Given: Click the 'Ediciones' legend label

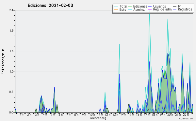Looking at the screenshot, I should click(140, 6).
